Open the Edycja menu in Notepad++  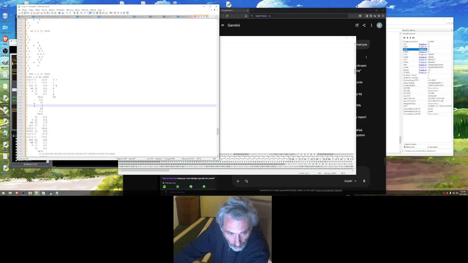[x=24, y=10]
